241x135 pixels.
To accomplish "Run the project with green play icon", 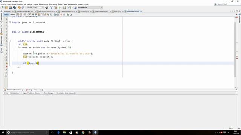I will [59, 7].
